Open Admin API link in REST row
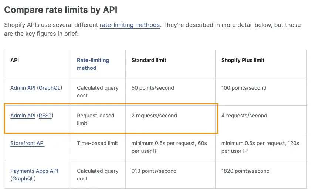The image size is (312, 196). coord(23,116)
